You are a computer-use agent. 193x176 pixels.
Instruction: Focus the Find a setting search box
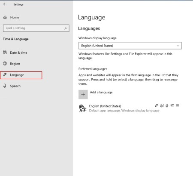pos(36,28)
